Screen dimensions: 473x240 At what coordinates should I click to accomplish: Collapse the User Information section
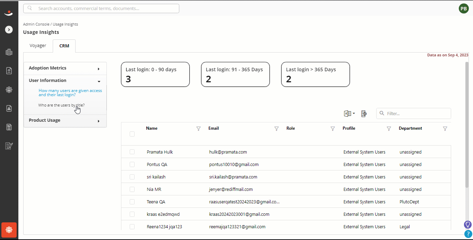[x=65, y=81]
